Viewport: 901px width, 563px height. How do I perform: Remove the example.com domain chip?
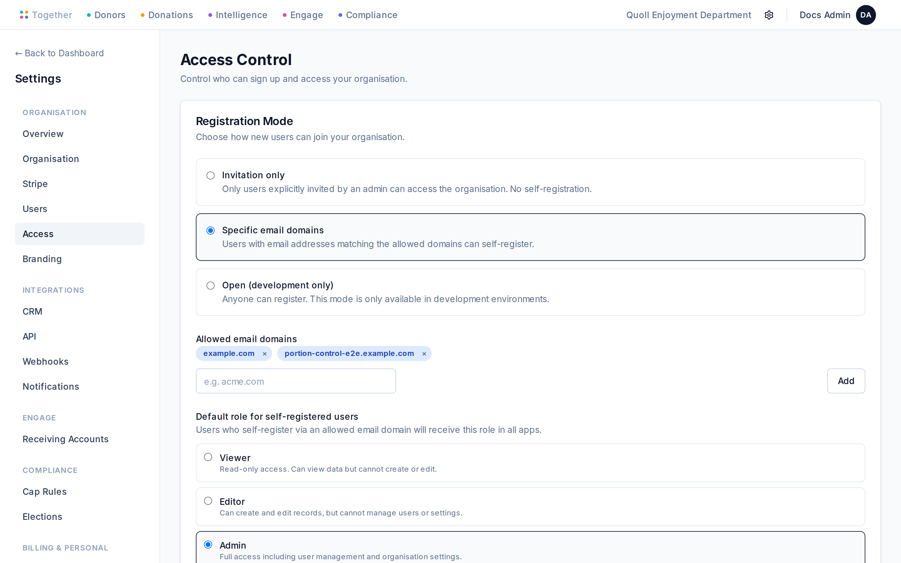(265, 354)
